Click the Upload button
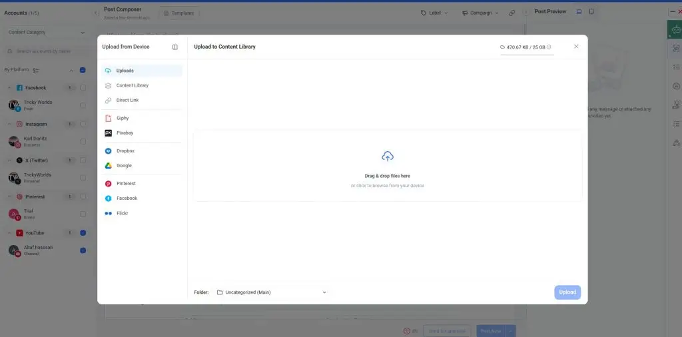This screenshot has height=337, width=682. (x=567, y=292)
